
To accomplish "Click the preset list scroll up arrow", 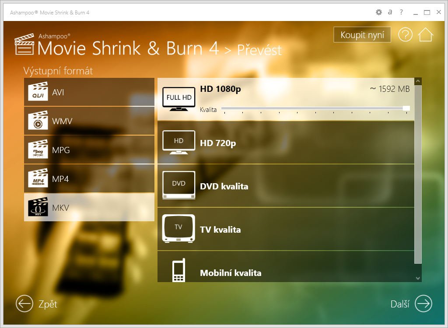I will coord(418,81).
